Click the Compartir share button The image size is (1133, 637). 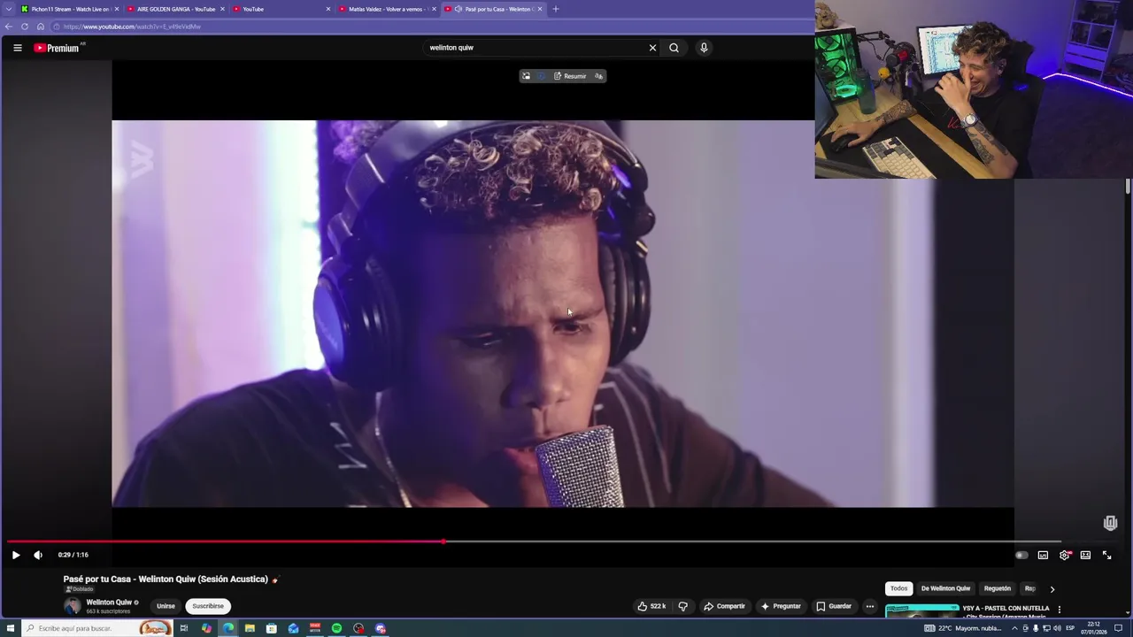click(724, 606)
